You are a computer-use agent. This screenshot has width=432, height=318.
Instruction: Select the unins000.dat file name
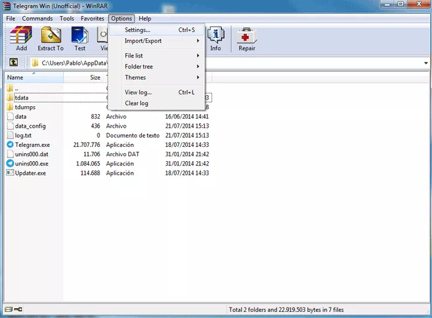[31, 154]
